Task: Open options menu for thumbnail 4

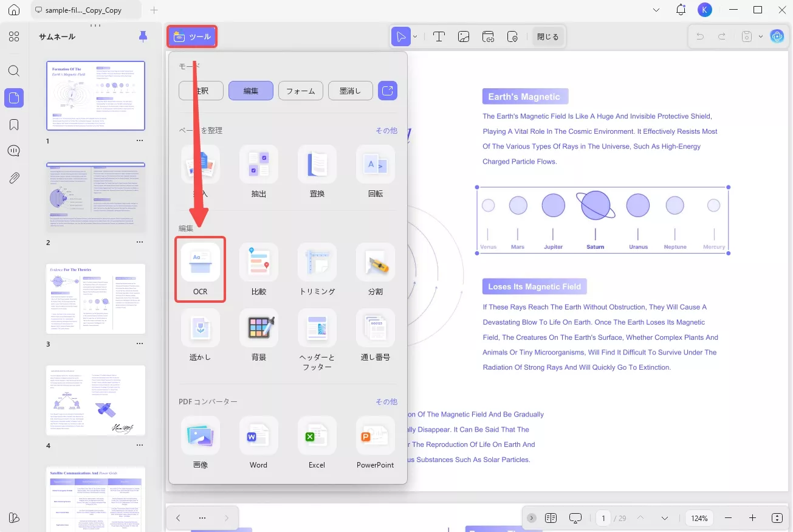Action: pos(140,445)
